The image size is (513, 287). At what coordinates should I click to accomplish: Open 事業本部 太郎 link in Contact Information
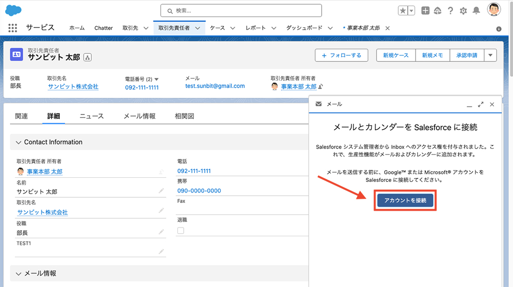click(x=45, y=172)
